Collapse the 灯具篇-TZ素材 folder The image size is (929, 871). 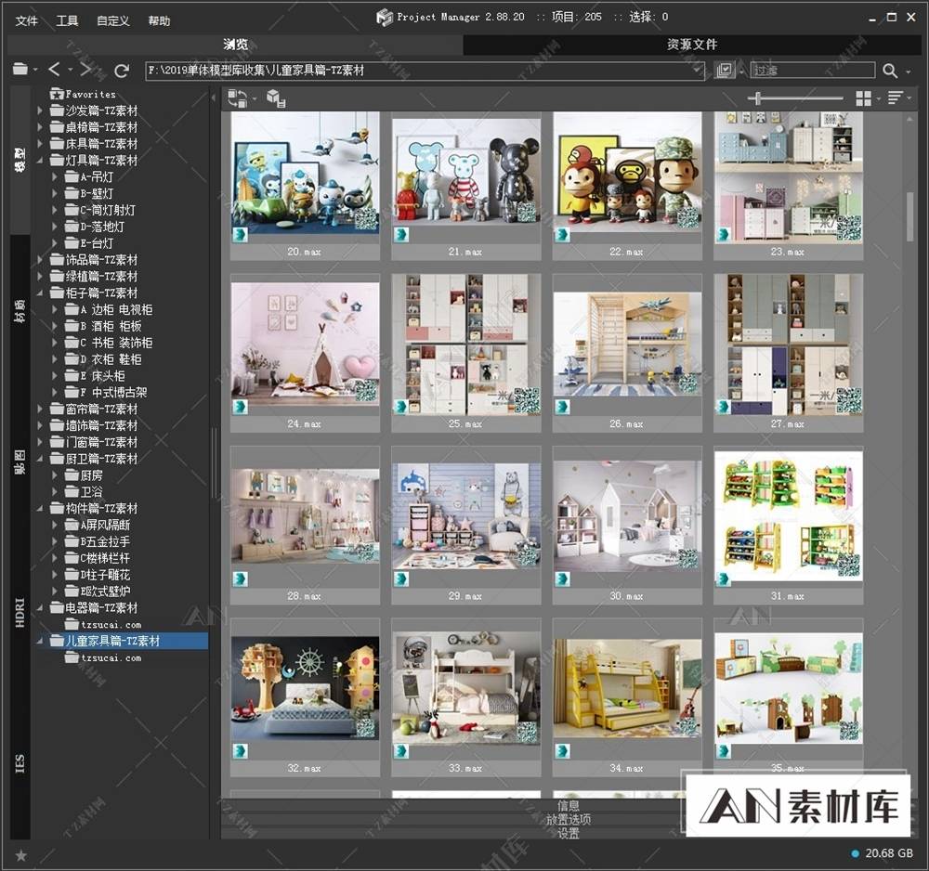(x=40, y=160)
